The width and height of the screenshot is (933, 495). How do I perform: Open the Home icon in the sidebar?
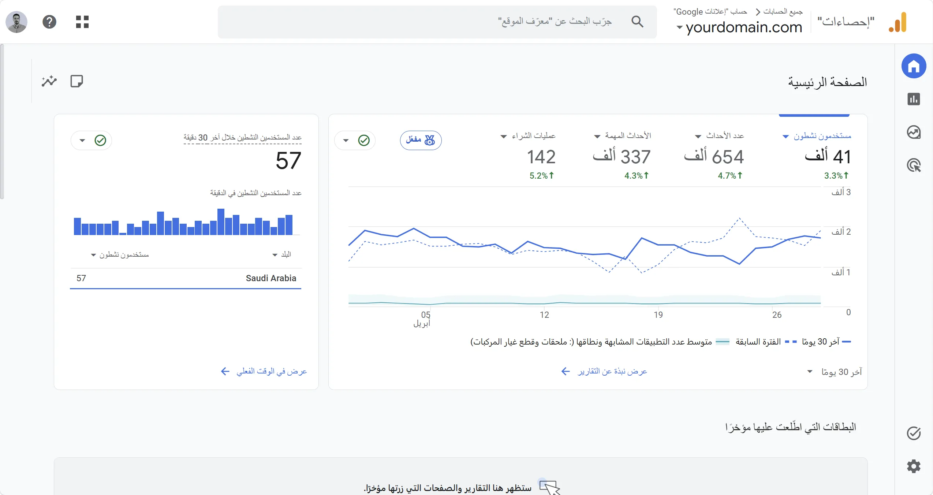click(x=914, y=66)
